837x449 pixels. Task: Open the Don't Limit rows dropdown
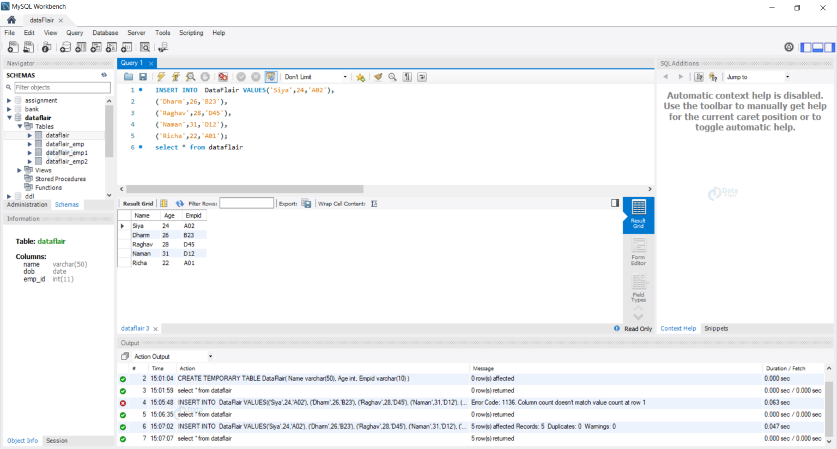[x=316, y=77]
